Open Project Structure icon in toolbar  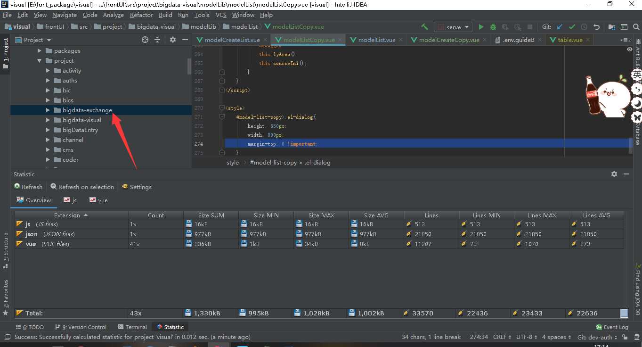pos(612,27)
